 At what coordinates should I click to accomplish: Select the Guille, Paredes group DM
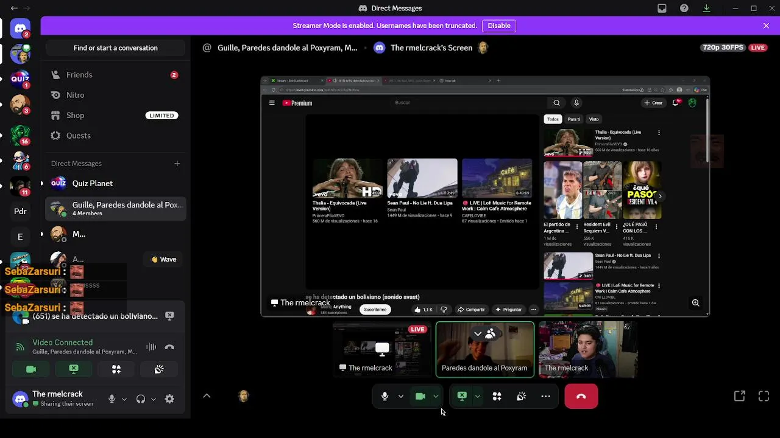pyautogui.click(x=116, y=209)
